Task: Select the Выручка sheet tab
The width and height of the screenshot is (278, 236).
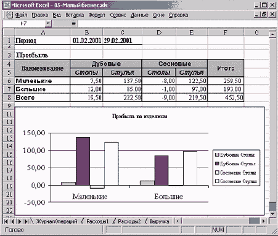Action: click(159, 221)
